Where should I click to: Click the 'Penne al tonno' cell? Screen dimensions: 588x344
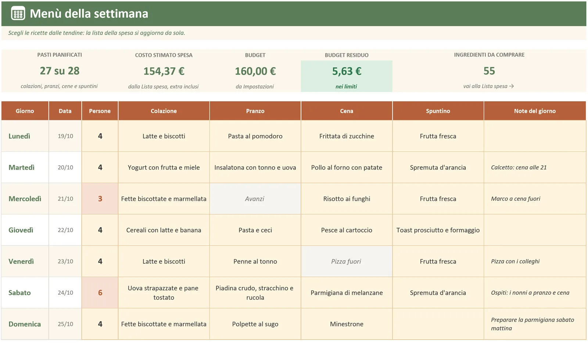click(x=255, y=261)
